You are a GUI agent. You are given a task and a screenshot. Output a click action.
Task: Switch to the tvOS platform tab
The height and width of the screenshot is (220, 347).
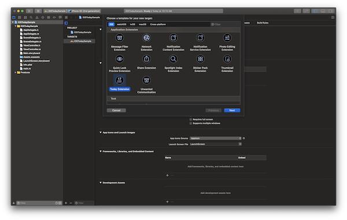point(132,24)
